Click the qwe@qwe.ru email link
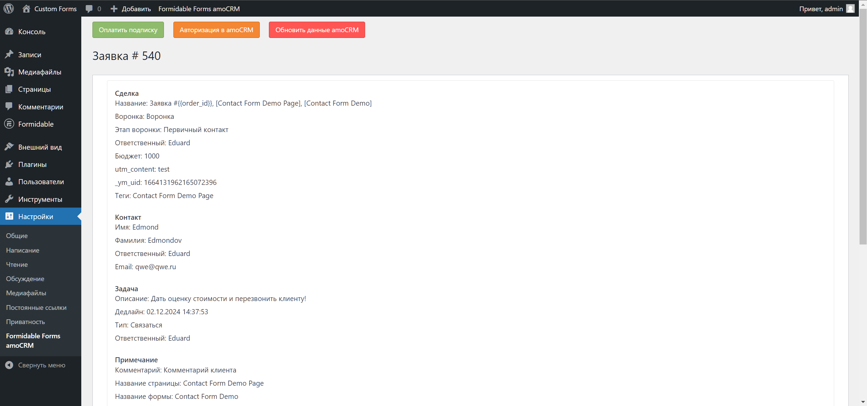 pyautogui.click(x=155, y=266)
